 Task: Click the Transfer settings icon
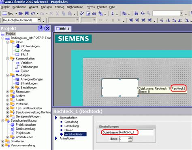[x=100, y=13]
